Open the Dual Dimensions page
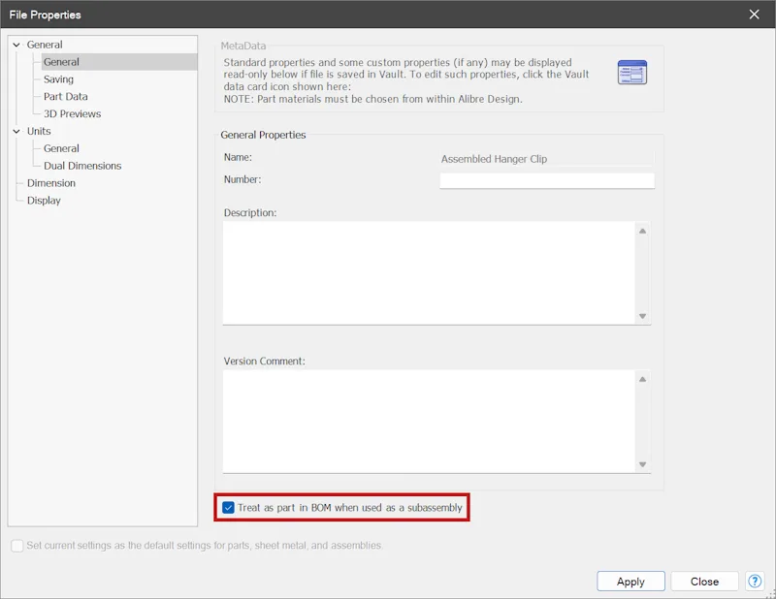The image size is (776, 599). pyautogui.click(x=82, y=166)
